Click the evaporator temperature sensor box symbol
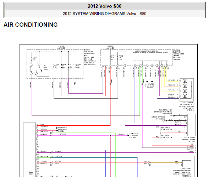Screen dimensions: 214x177 coord(187,163)
